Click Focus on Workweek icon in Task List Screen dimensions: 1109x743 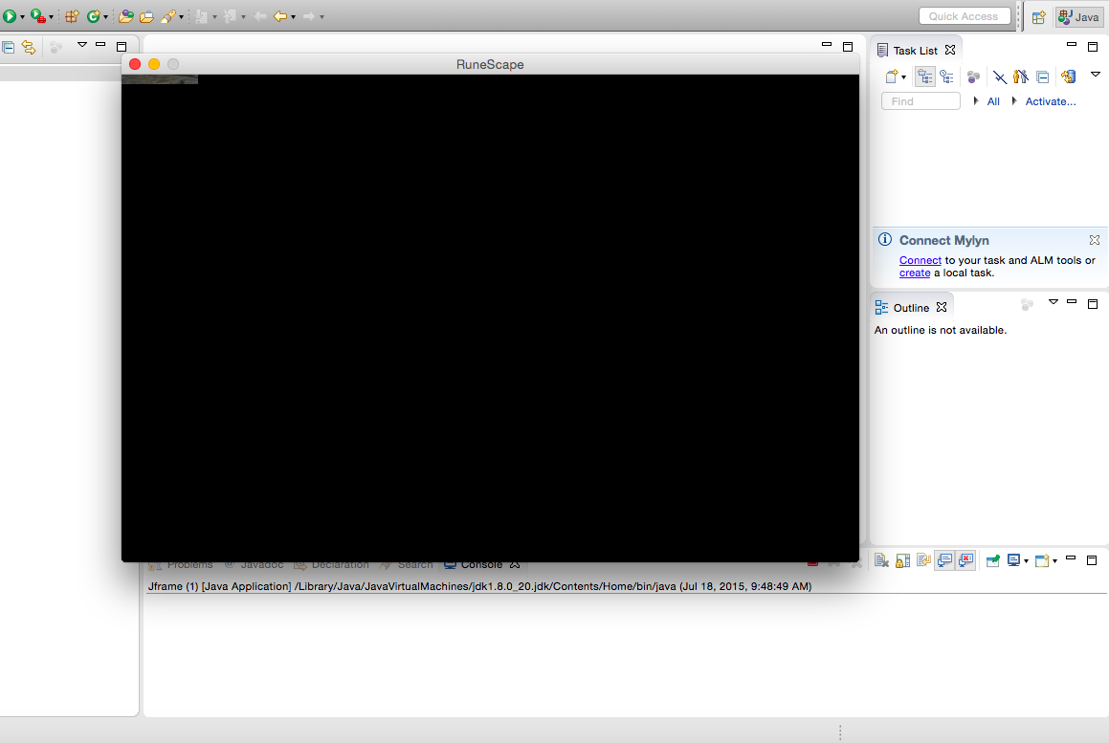point(974,76)
